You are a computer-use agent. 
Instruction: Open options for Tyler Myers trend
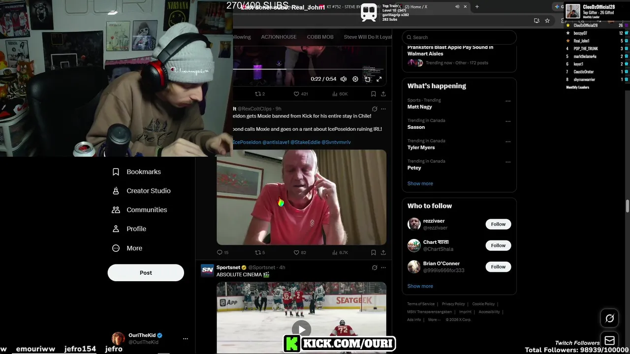pyautogui.click(x=508, y=142)
